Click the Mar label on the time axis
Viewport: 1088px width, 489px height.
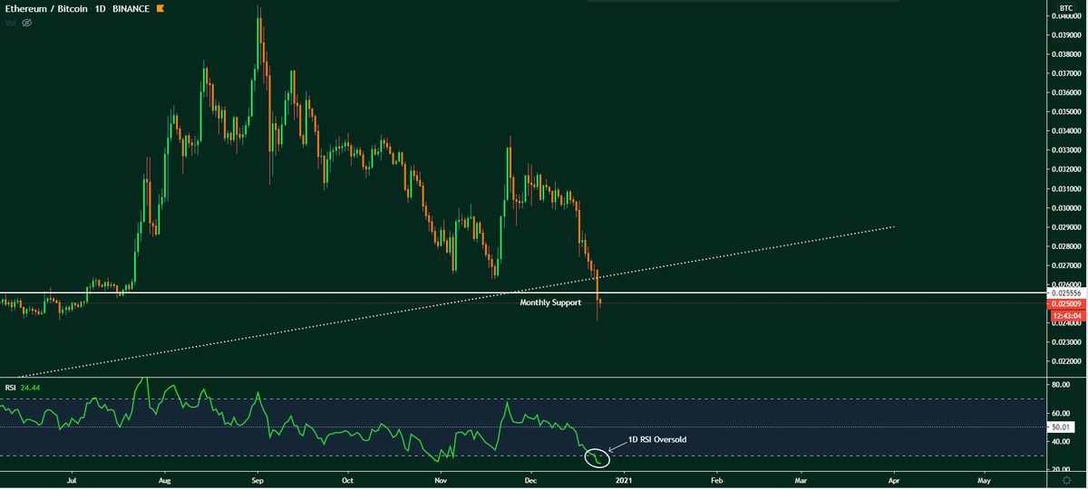801,480
